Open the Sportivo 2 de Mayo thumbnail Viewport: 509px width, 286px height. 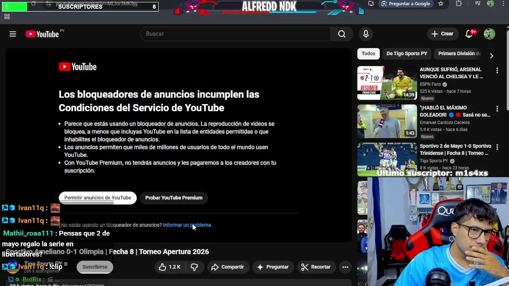click(387, 159)
